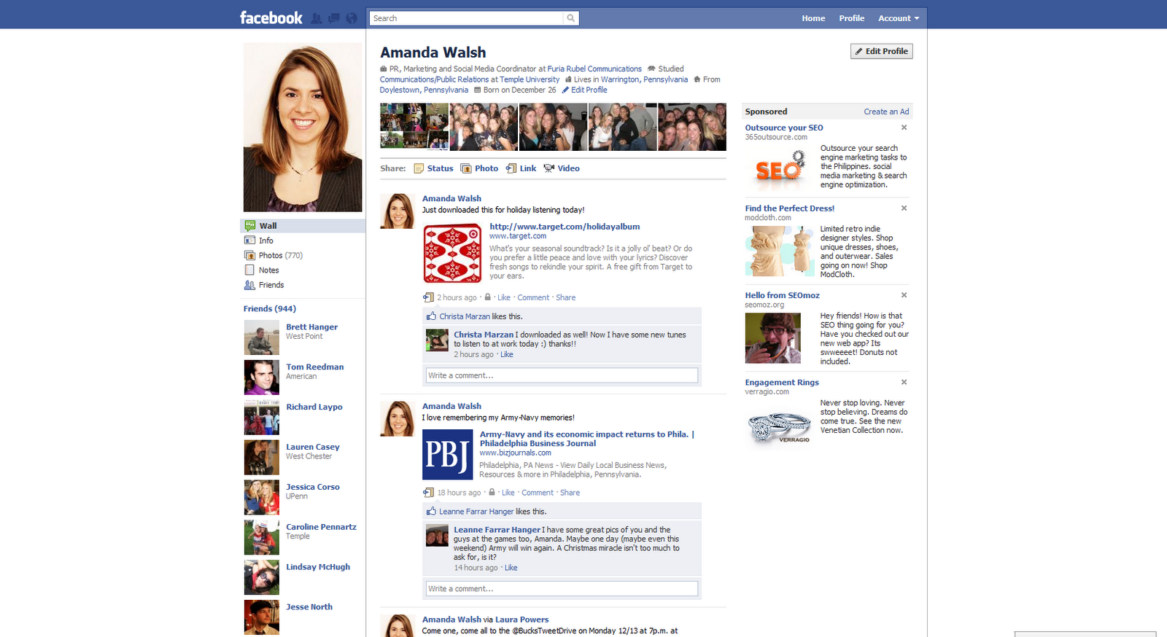Go to Home in the top bar

[x=813, y=18]
